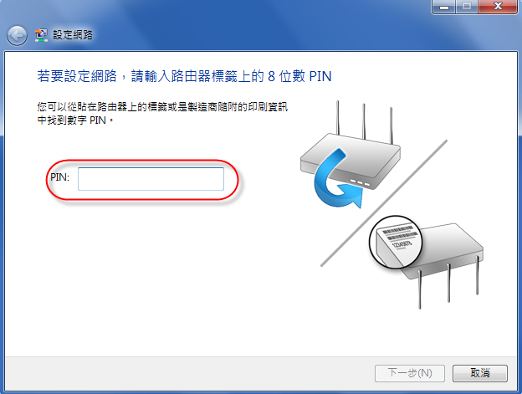Click the magnified router label circle
This screenshot has height=394, width=522.
(x=396, y=243)
